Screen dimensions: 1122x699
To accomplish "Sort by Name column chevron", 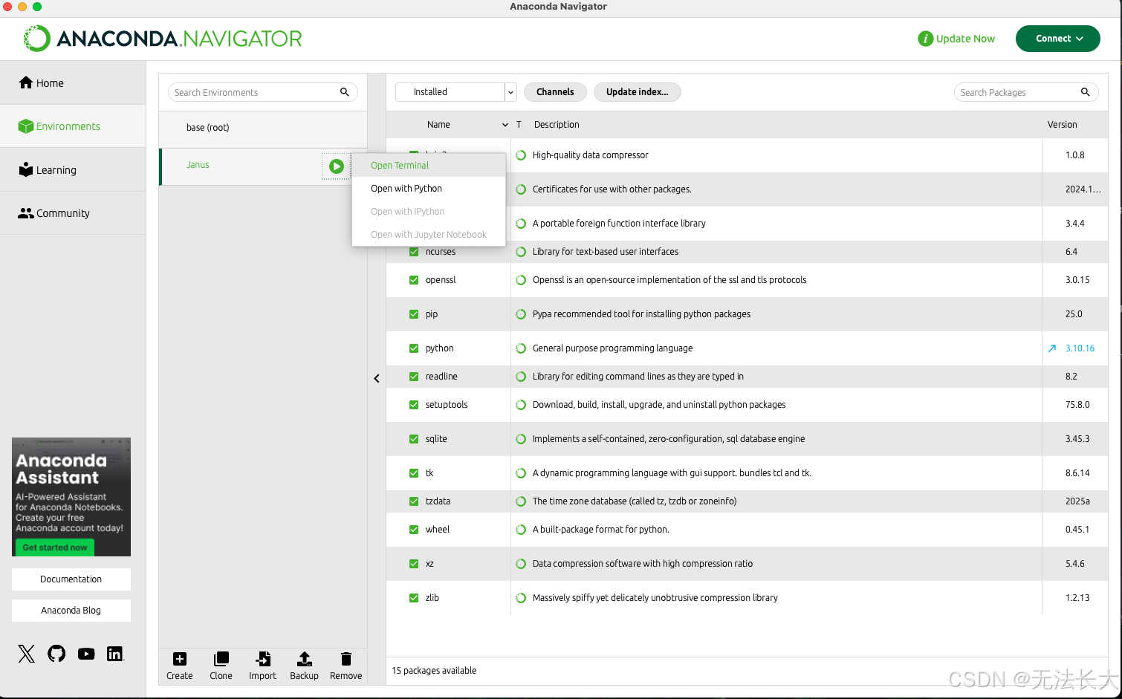I will click(505, 125).
